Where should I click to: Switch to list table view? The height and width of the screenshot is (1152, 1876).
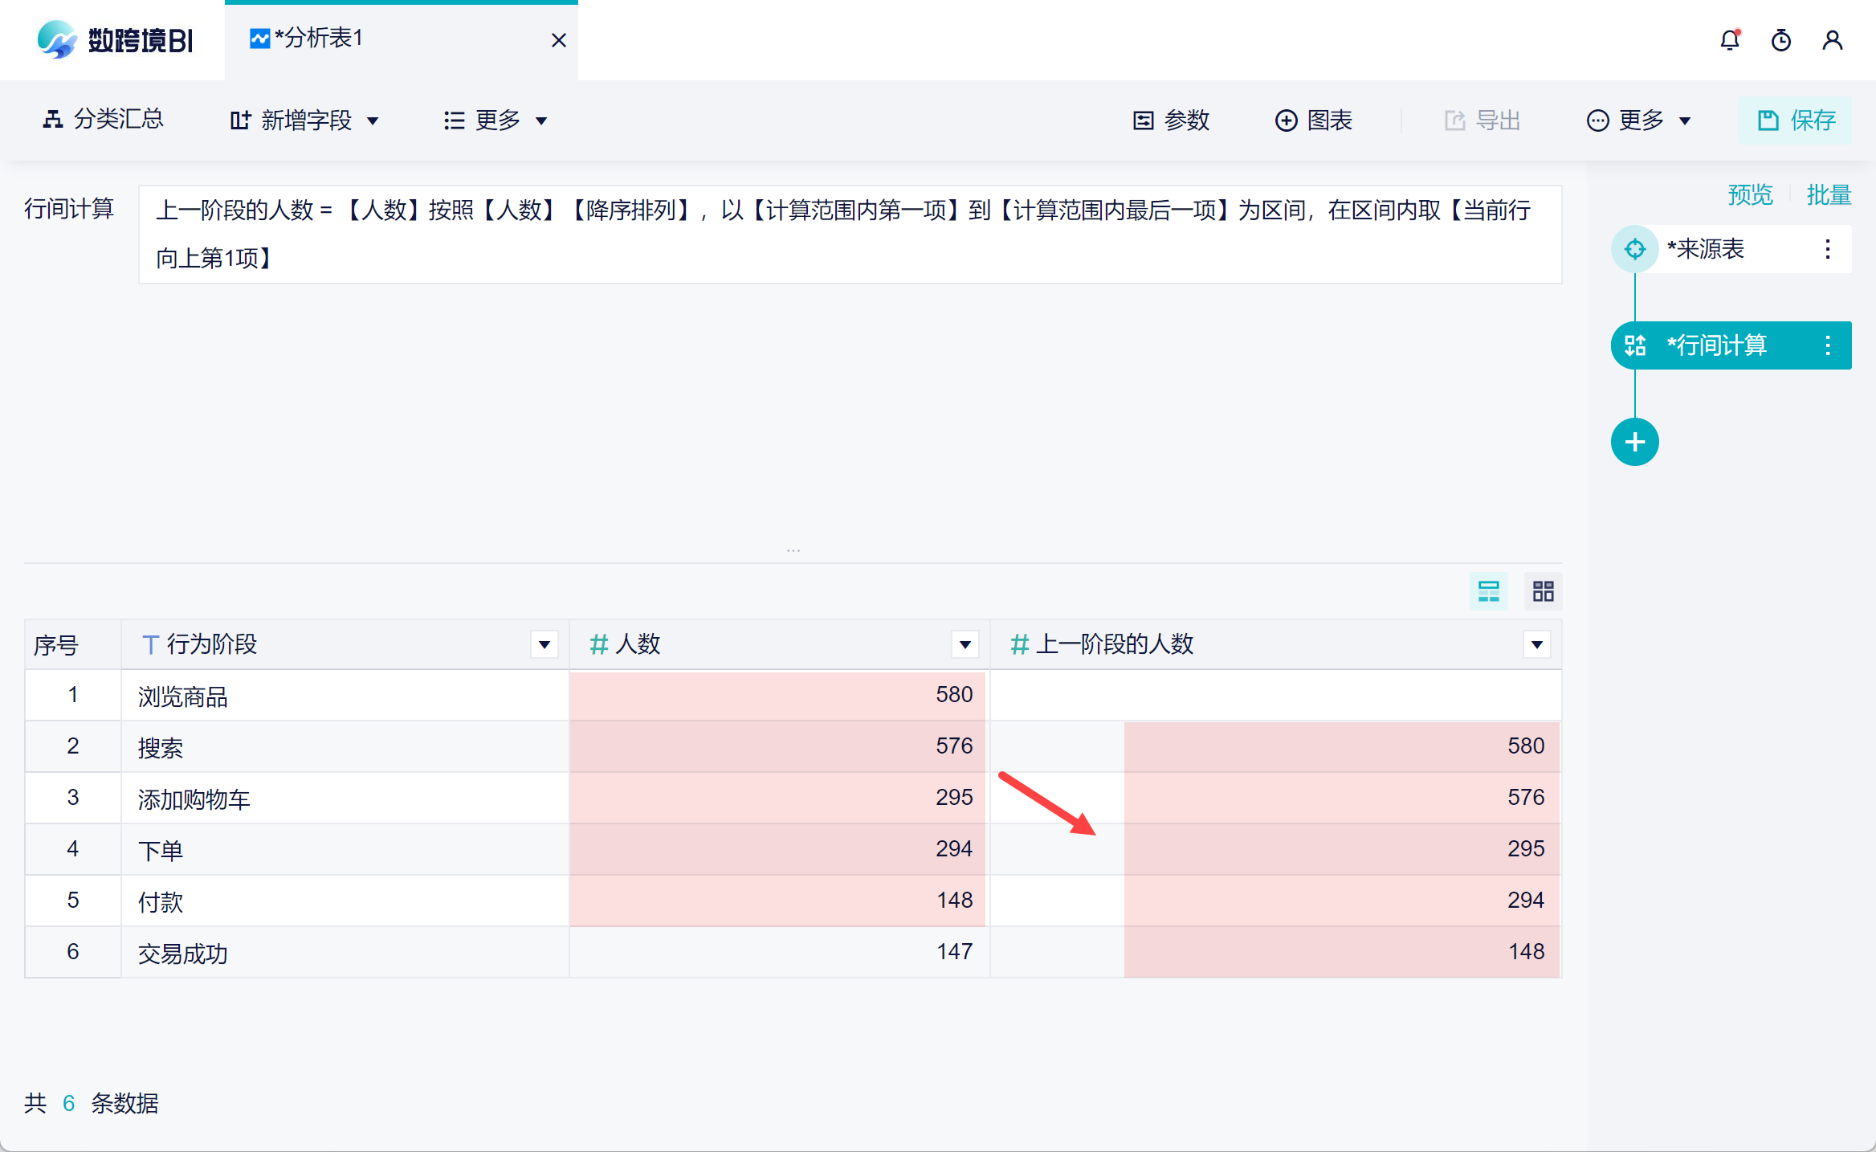pyautogui.click(x=1488, y=592)
